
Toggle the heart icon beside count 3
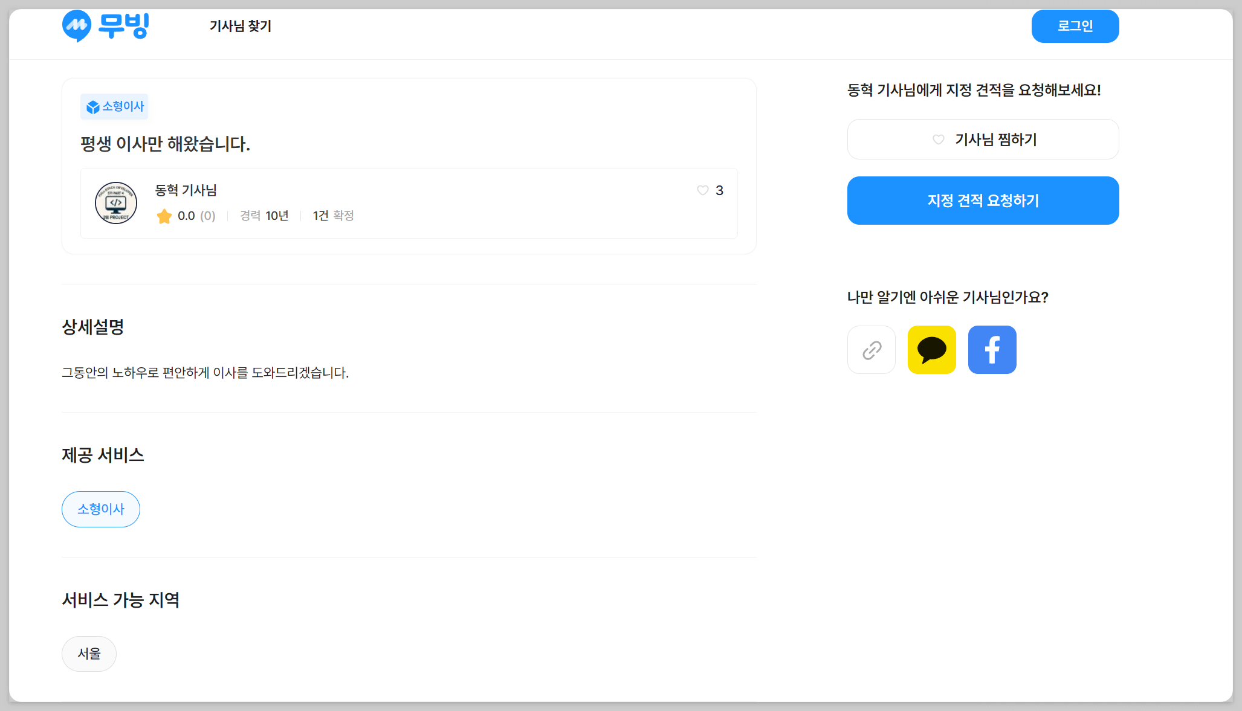pos(702,190)
